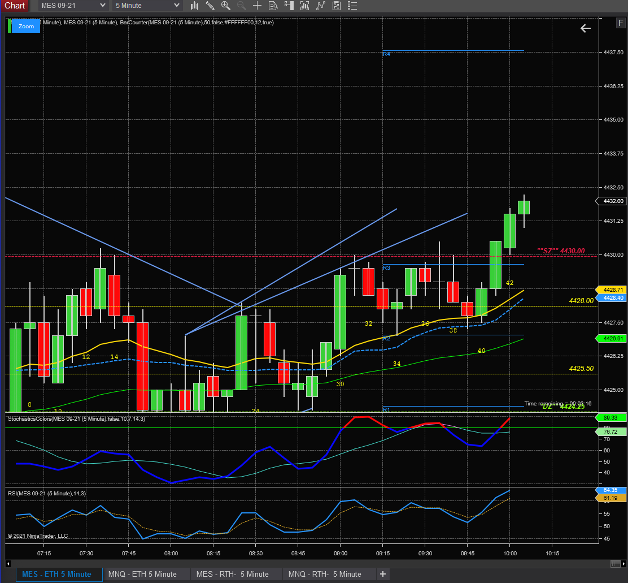Screen dimensions: 628x583
Task: Click the yellow 4428.71 price marker
Action: [612, 290]
